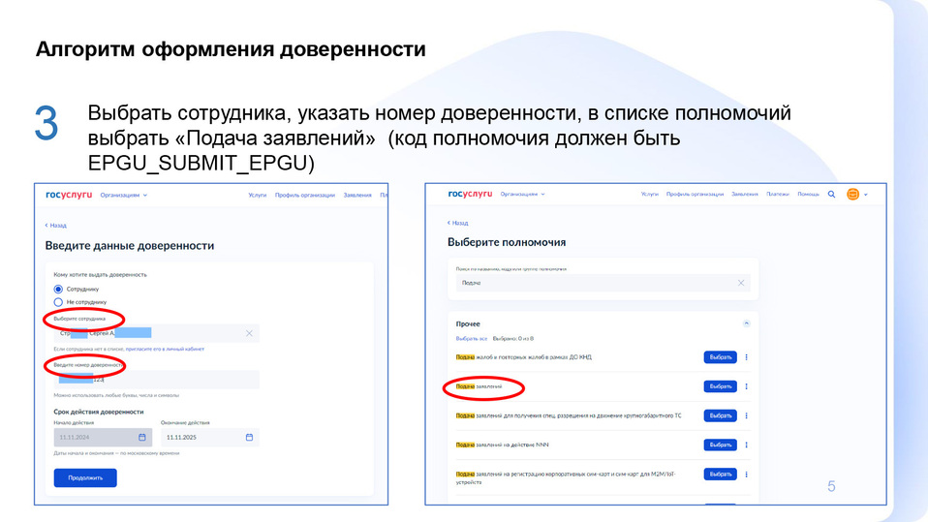928x522 pixels.
Task: Select the 'Не сотруднику' radio button
Action: click(58, 302)
